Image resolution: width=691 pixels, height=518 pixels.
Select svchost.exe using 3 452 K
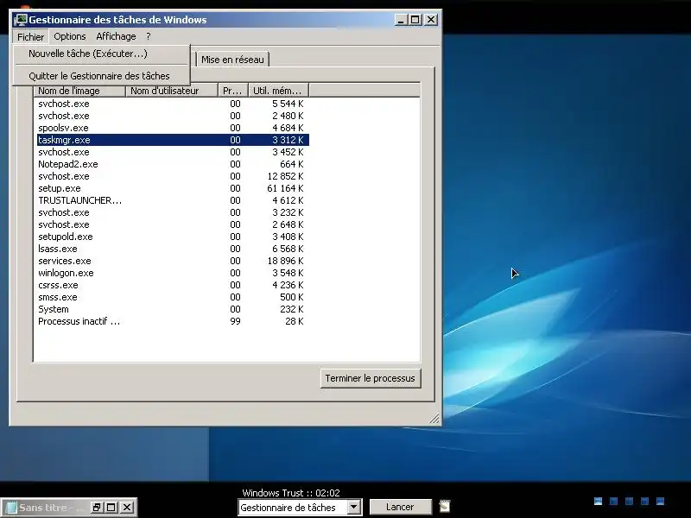tap(173, 152)
